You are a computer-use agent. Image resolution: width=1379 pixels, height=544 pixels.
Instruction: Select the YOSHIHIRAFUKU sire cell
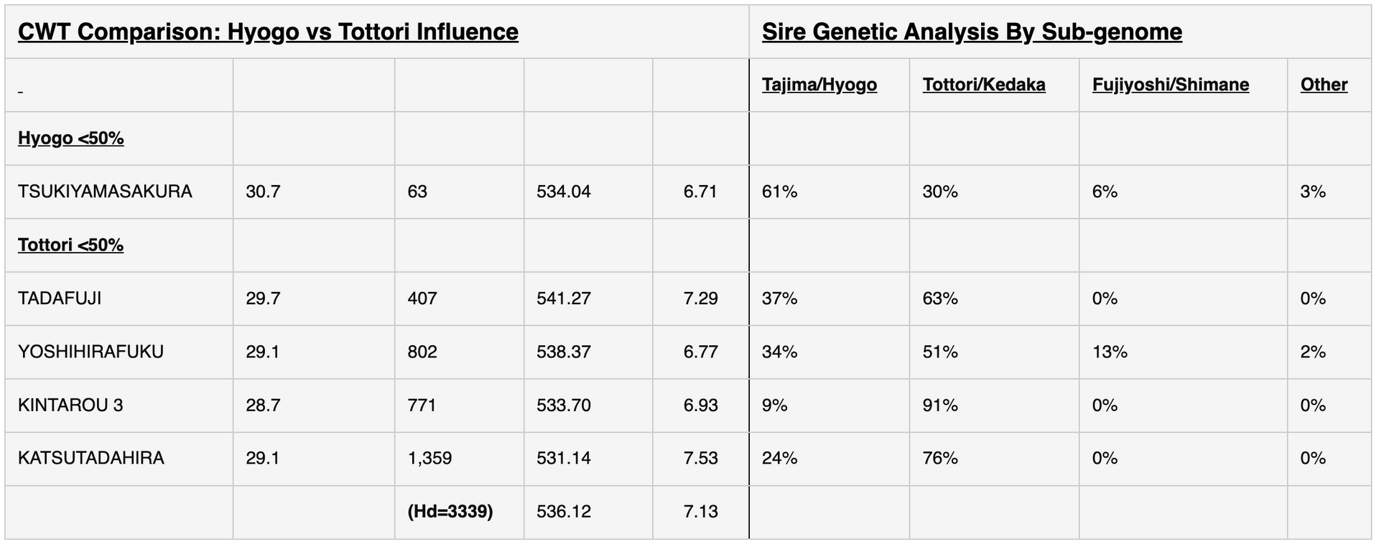[91, 352]
